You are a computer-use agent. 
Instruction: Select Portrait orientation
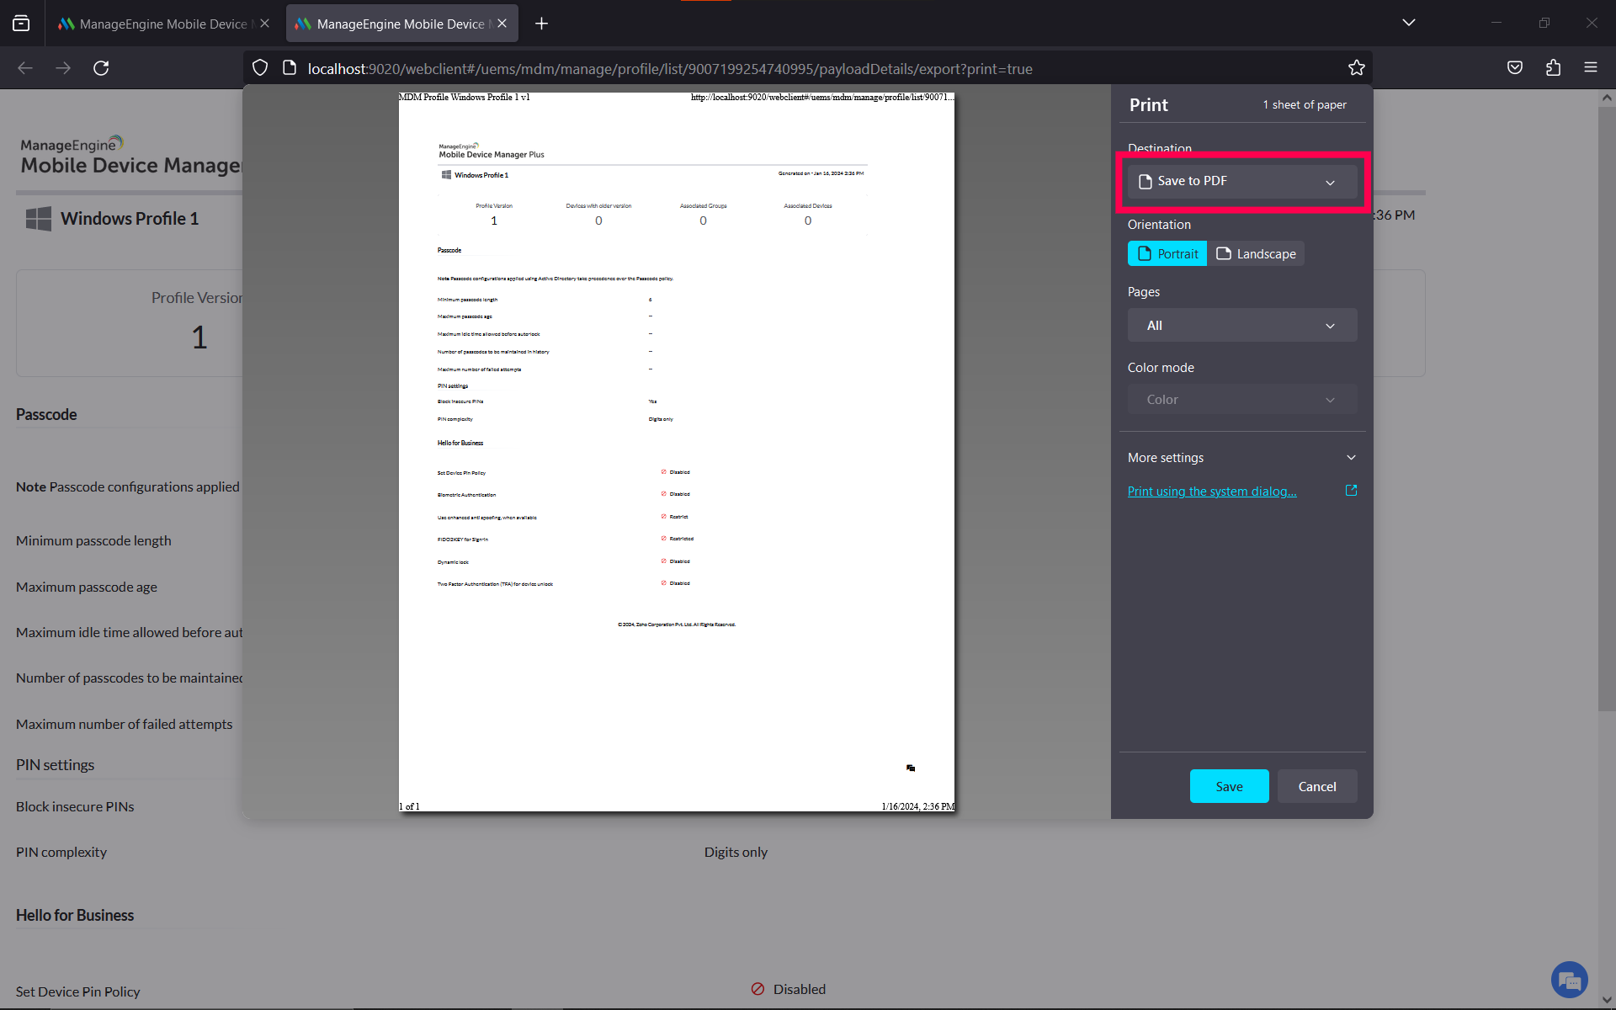coord(1167,253)
